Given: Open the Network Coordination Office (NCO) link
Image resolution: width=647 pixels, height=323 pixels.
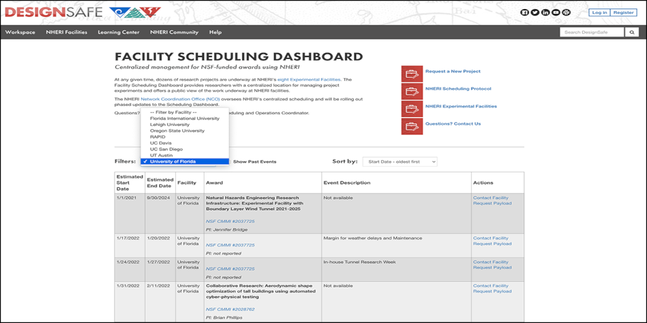Looking at the screenshot, I should (181, 99).
